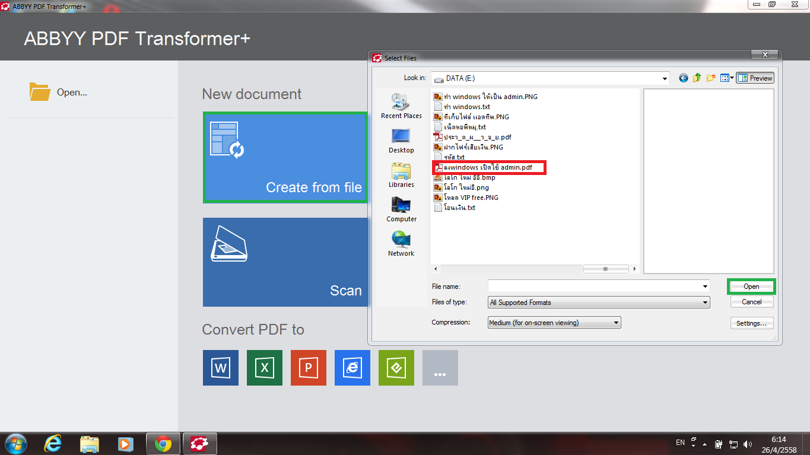
Task: Open more conversion formats ellipsis tile
Action: (x=440, y=368)
